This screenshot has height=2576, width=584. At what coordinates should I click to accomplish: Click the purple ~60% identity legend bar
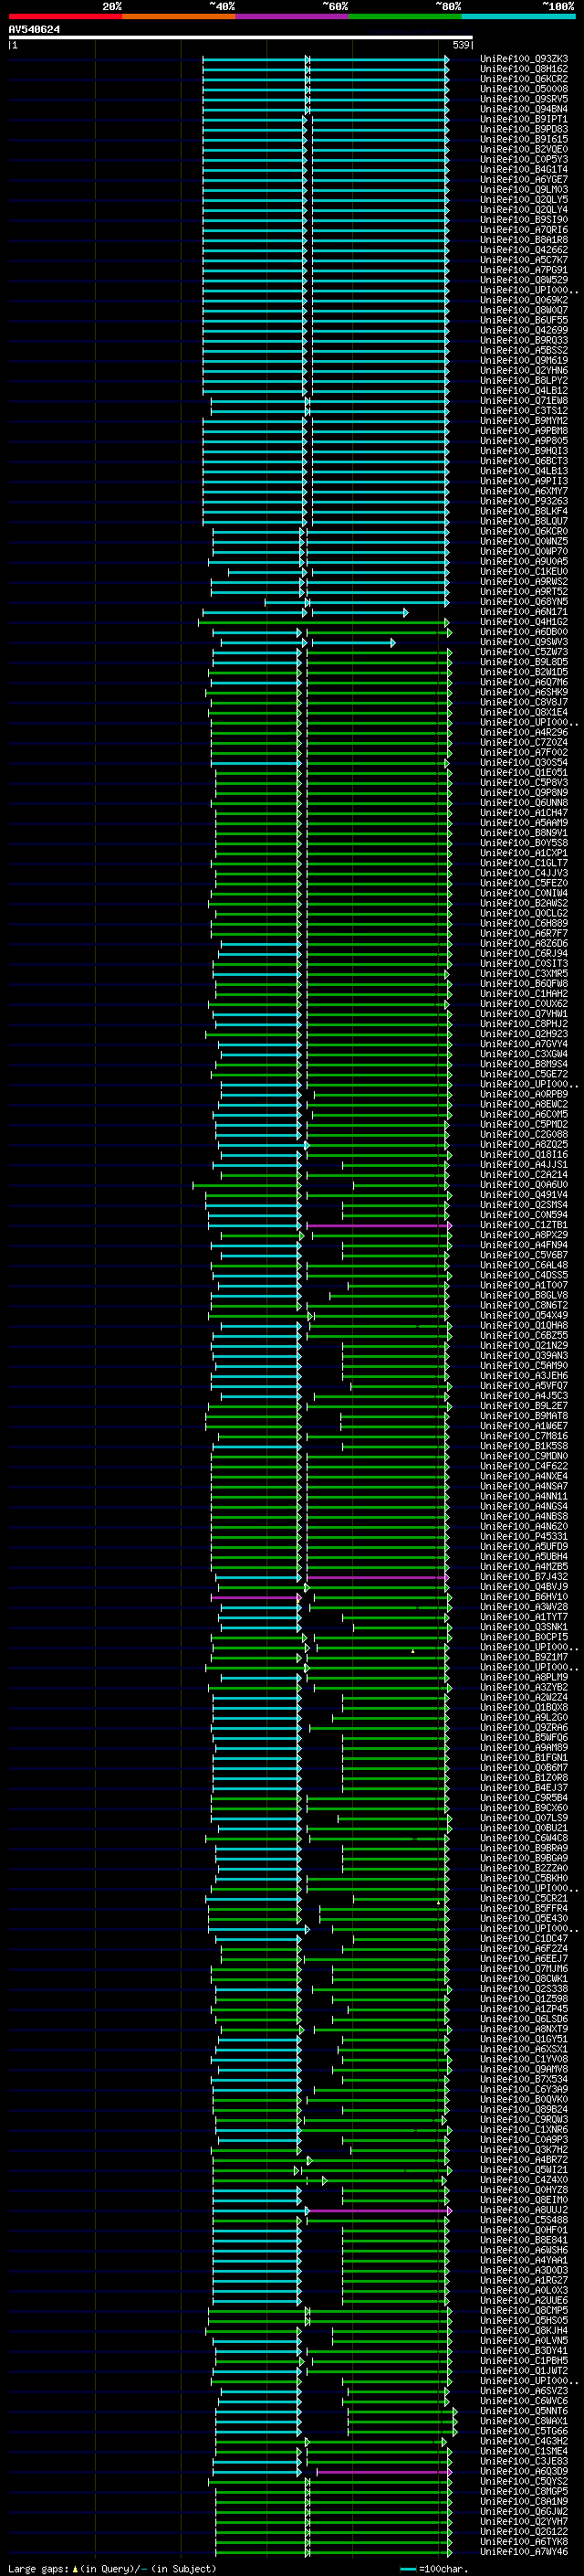pyautogui.click(x=293, y=17)
